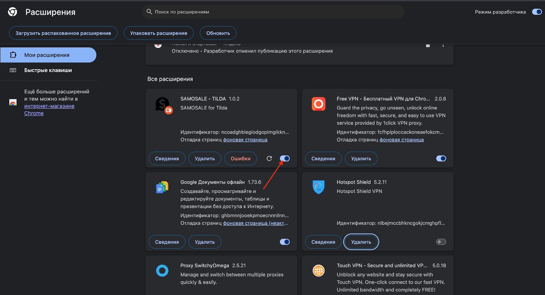Remove SAMOSALE - TILDA with Удалить
This screenshot has height=295, width=545.
point(205,159)
